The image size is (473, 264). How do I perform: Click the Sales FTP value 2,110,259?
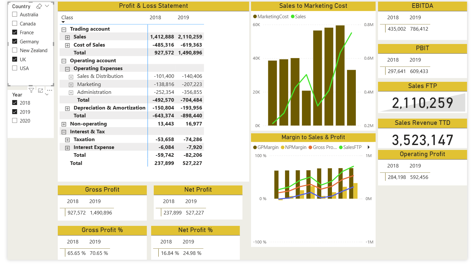[x=422, y=103]
